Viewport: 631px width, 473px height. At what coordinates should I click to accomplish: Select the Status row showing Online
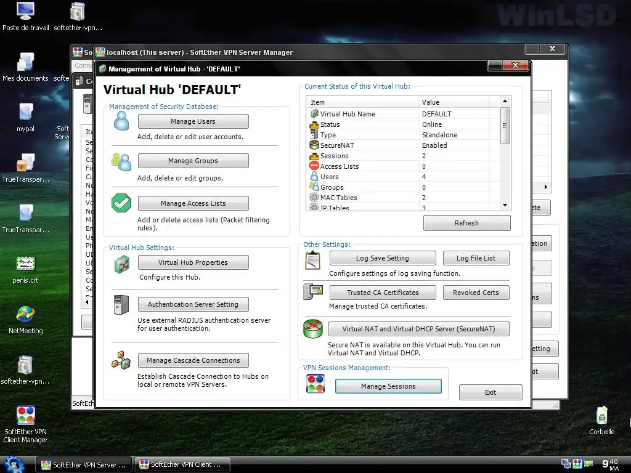point(404,124)
